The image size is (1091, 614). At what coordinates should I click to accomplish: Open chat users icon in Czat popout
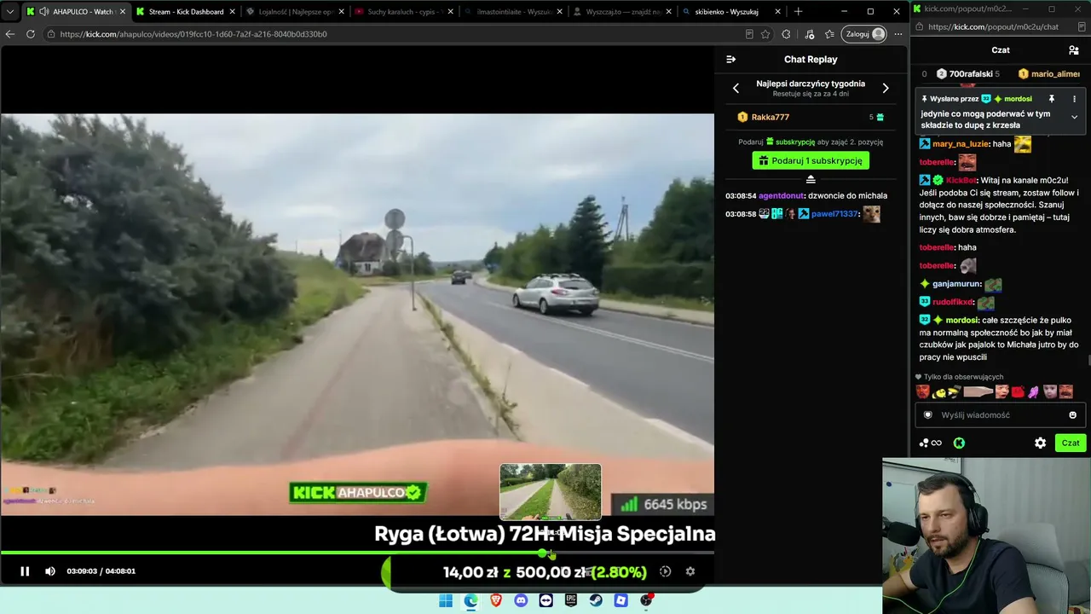1074,50
